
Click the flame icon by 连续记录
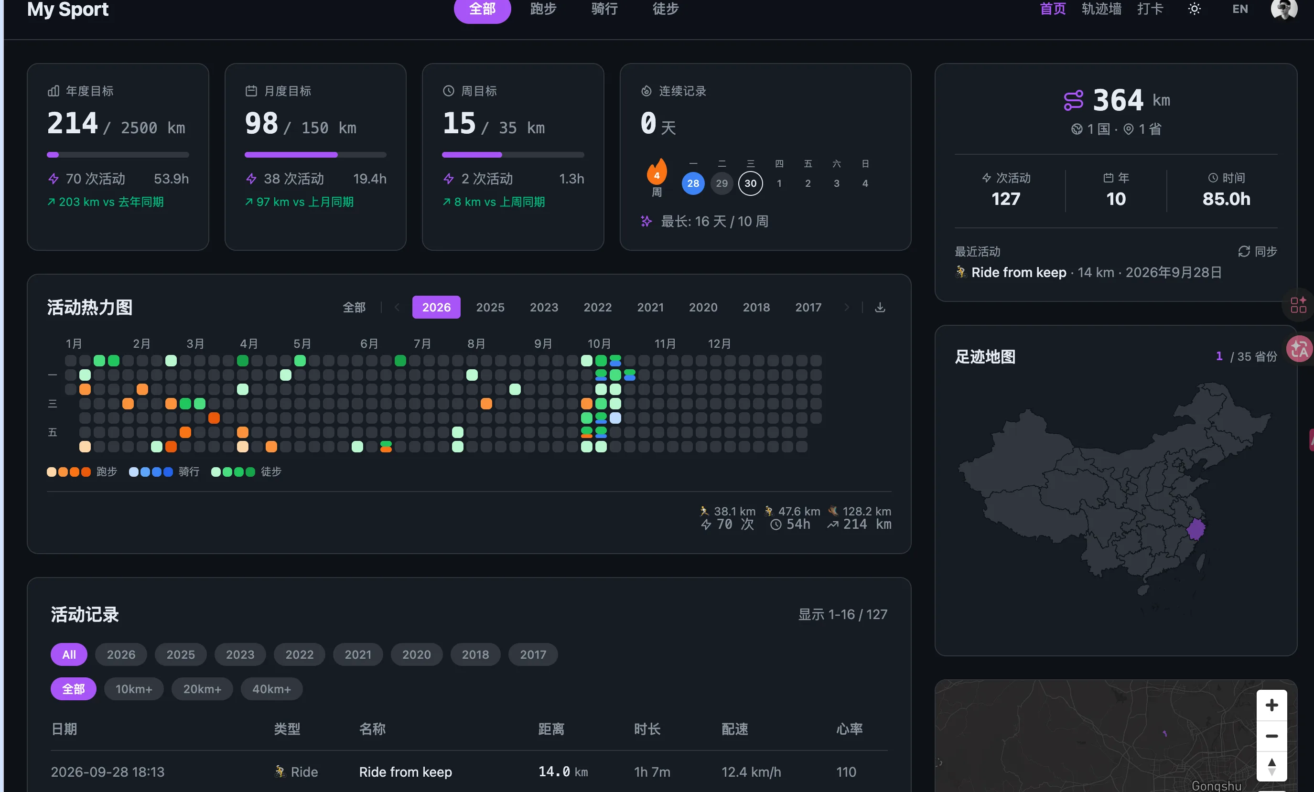[646, 91]
